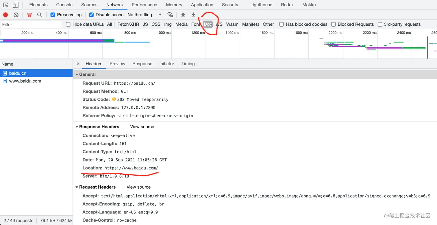The image size is (437, 225).
Task: Open the network search magnifier
Action: tap(40, 15)
